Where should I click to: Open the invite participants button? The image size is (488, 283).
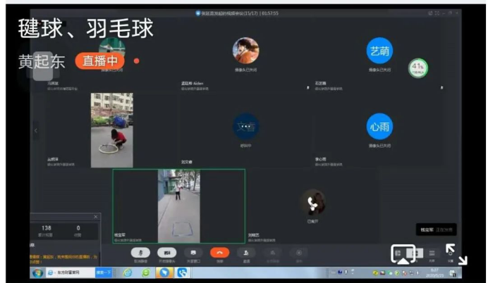tap(245, 253)
